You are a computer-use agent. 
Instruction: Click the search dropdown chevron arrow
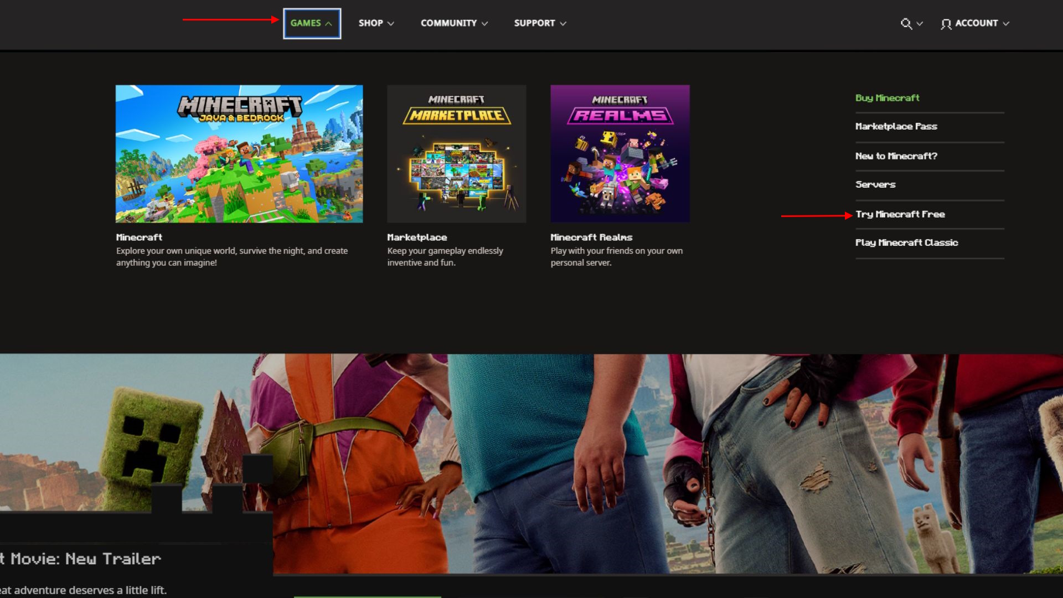(x=920, y=24)
